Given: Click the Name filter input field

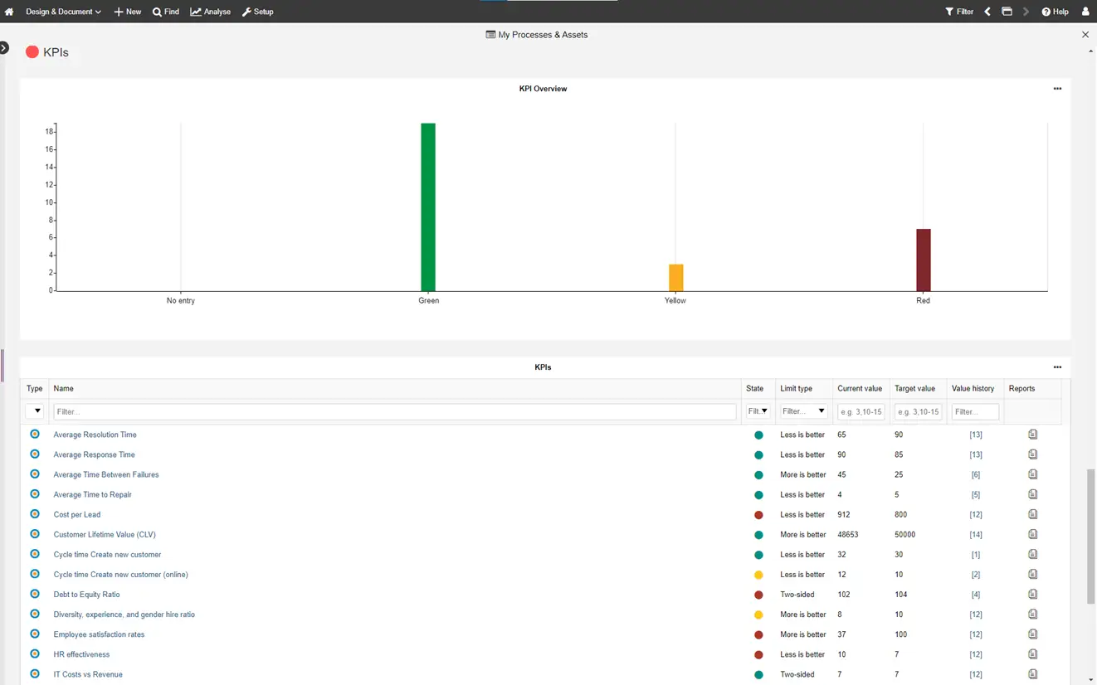Looking at the screenshot, I should coord(394,411).
